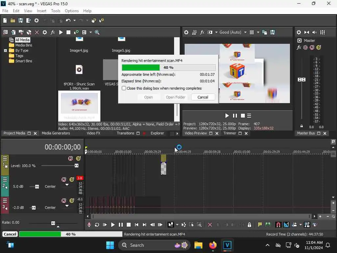Image resolution: width=337 pixels, height=253 pixels.
Task: Click Cancel in the bottom status bar
Action: [10, 234]
